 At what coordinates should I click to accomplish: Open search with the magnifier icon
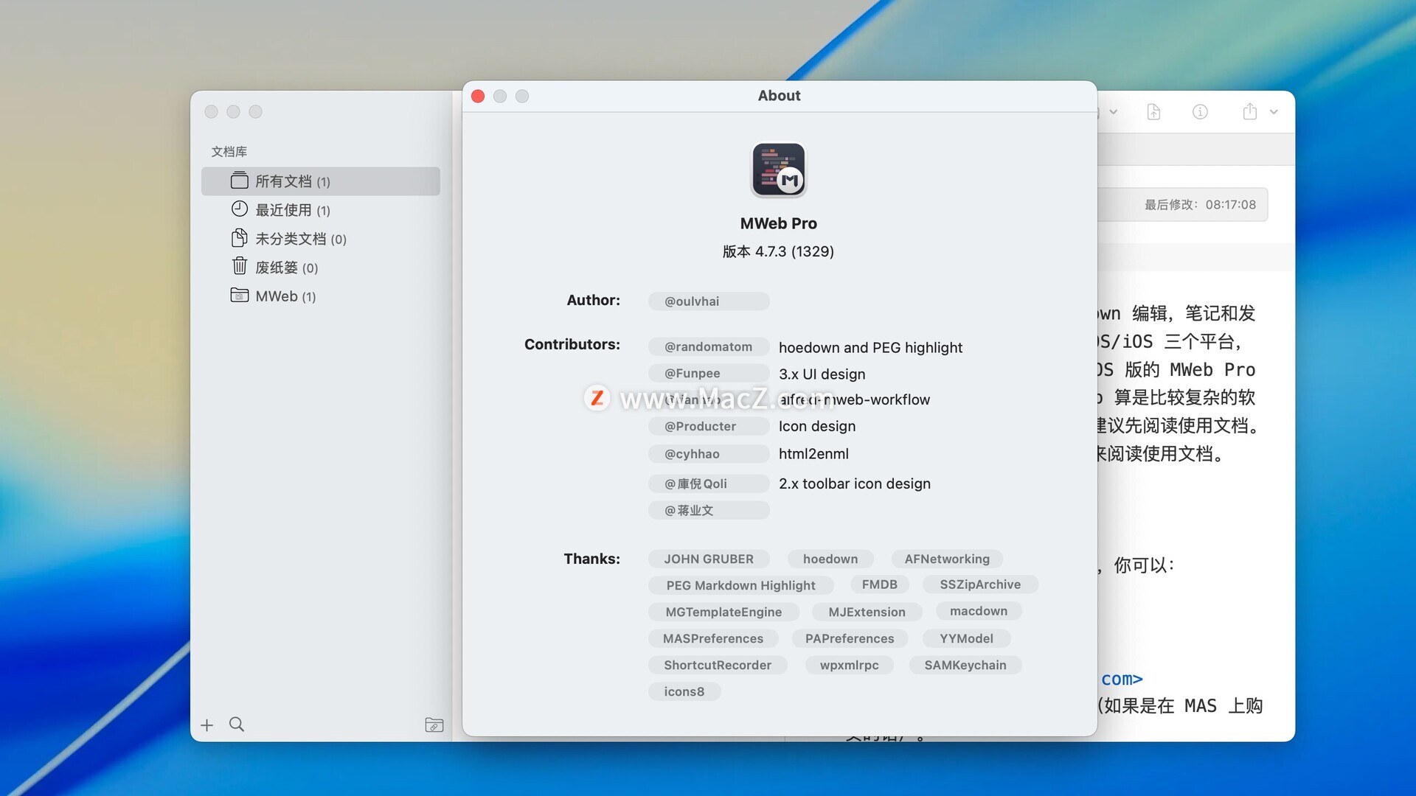237,725
